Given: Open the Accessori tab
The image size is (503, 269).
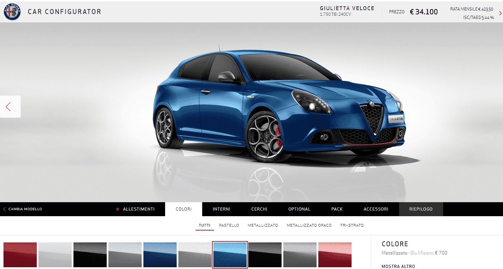Looking at the screenshot, I should (x=376, y=209).
